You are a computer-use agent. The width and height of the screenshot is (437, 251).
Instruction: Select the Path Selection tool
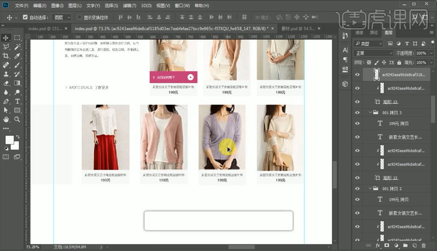click(x=6, y=111)
